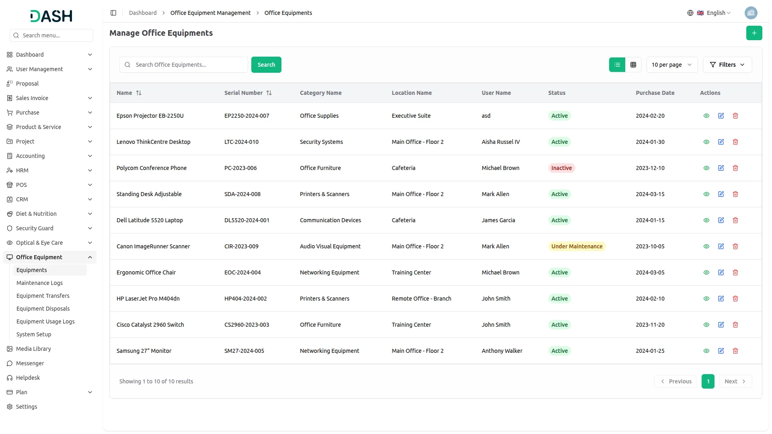Viewport: 772px width, 434px height.
Task: Delete the Epson Projector EB-2250U row
Action: pyautogui.click(x=735, y=116)
